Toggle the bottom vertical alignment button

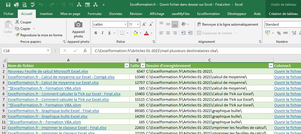pyautogui.click(x=175, y=24)
